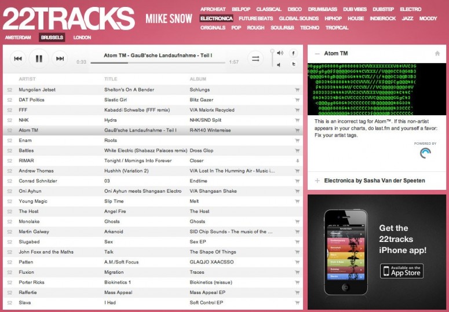This screenshot has height=312, width=449.
Task: Click the Miike Snow banner
Action: (169, 19)
